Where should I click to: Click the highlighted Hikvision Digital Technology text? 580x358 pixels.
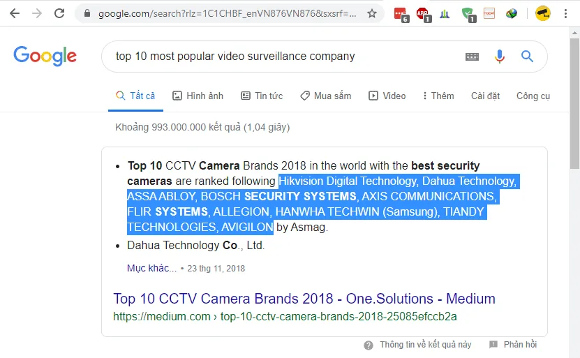[348, 181]
